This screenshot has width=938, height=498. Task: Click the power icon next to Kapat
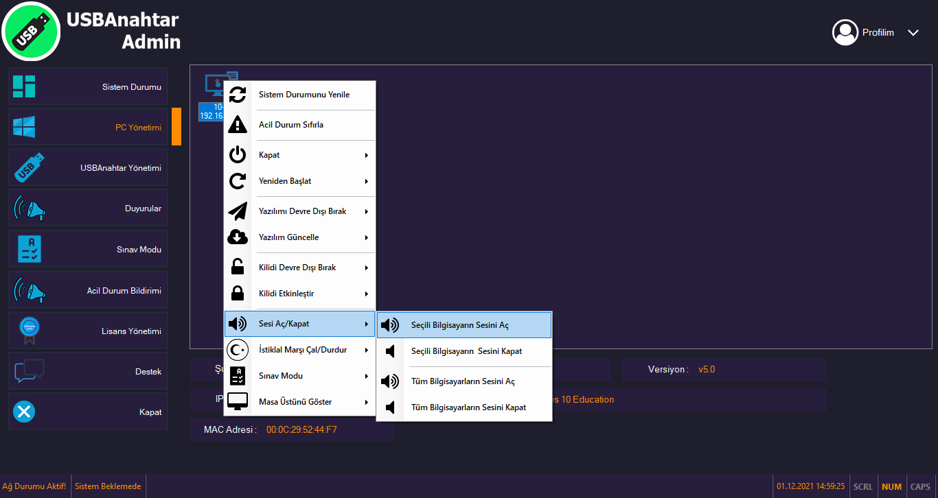238,155
